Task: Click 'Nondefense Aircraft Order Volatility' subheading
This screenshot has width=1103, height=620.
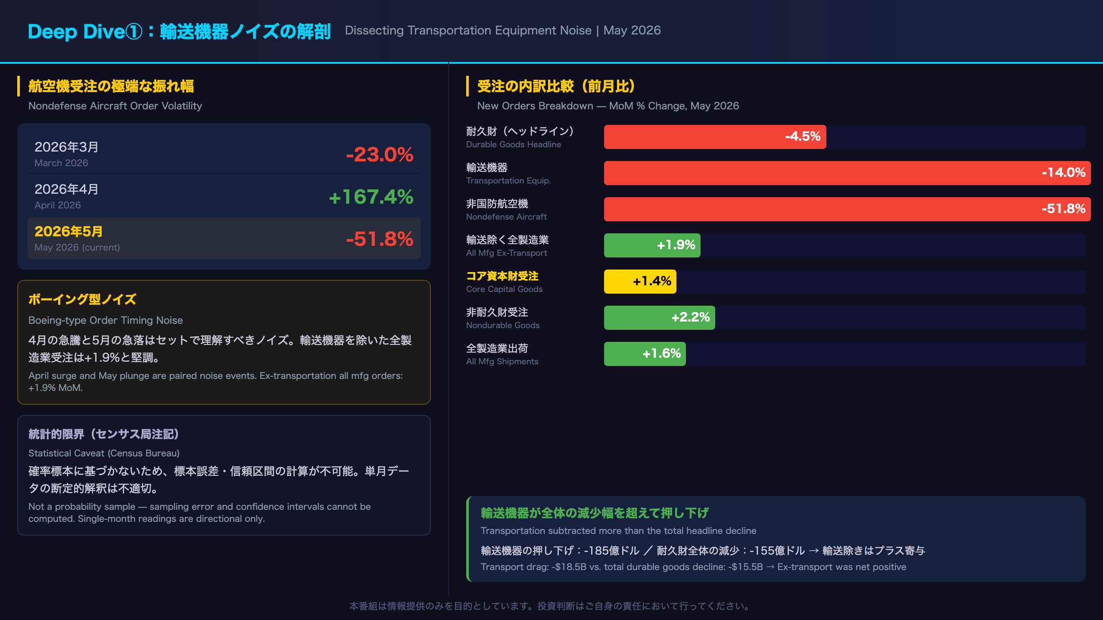Action: 115,106
